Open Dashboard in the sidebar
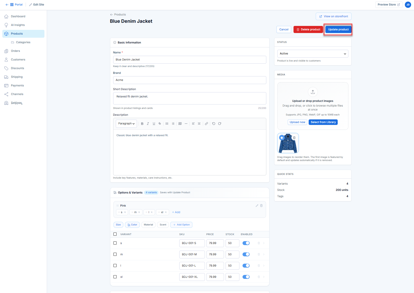 (23, 16)
